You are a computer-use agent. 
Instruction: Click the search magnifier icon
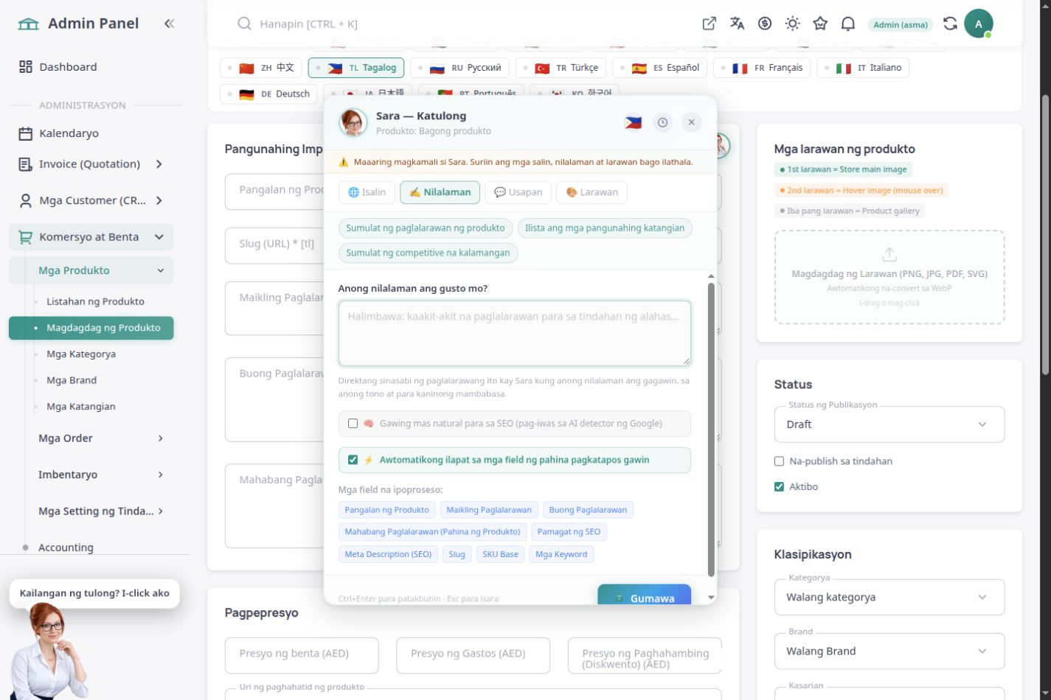[x=244, y=24]
